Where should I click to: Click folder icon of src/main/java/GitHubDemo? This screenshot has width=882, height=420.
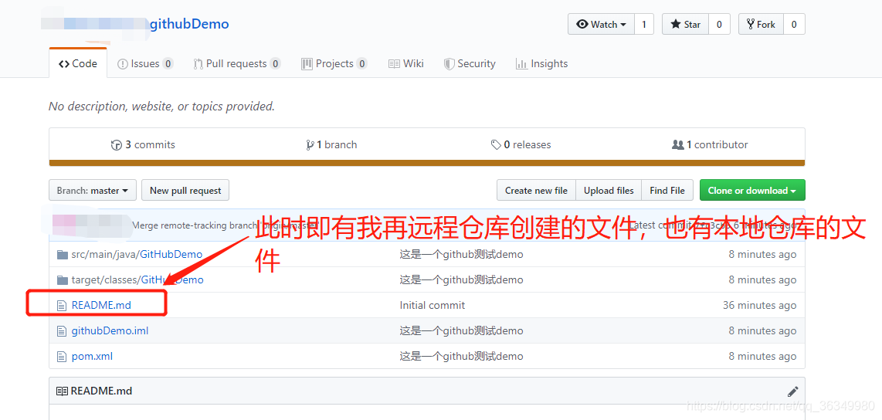pyautogui.click(x=63, y=254)
